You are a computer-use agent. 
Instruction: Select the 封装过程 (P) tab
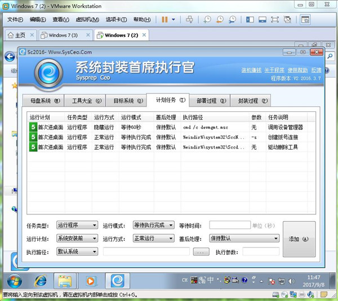[x=251, y=101]
